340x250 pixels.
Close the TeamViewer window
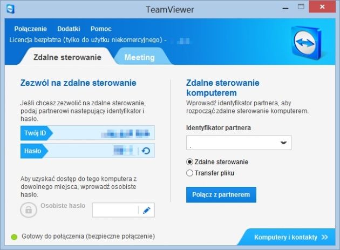(x=322, y=6)
